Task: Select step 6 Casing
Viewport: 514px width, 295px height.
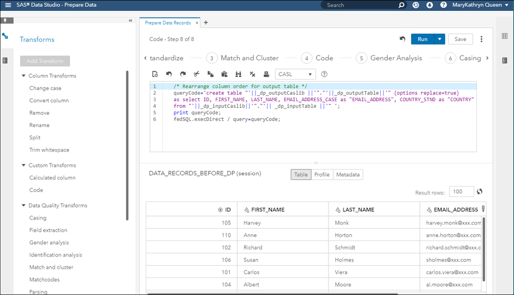Action: [463, 58]
